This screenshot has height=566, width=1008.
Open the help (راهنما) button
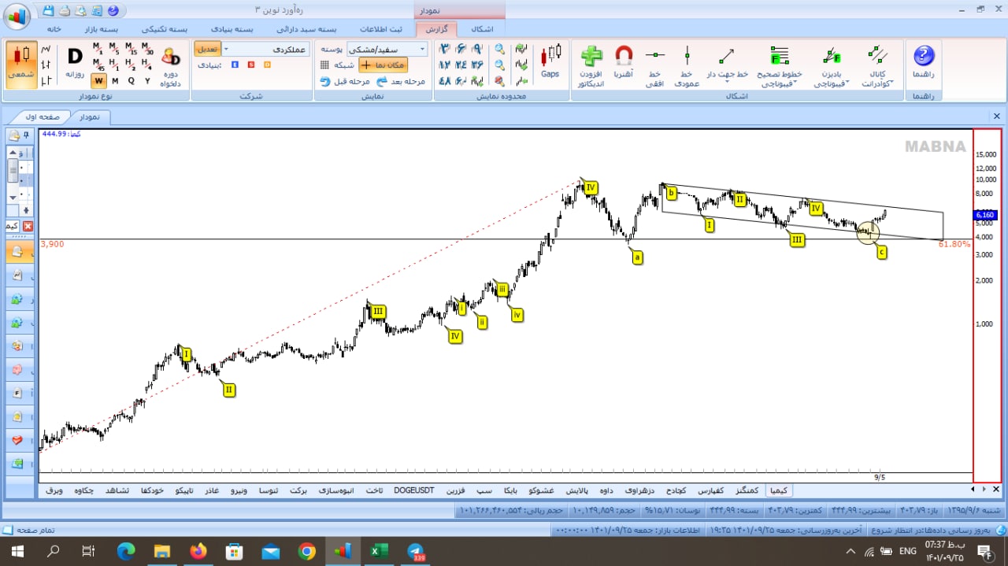[923, 61]
